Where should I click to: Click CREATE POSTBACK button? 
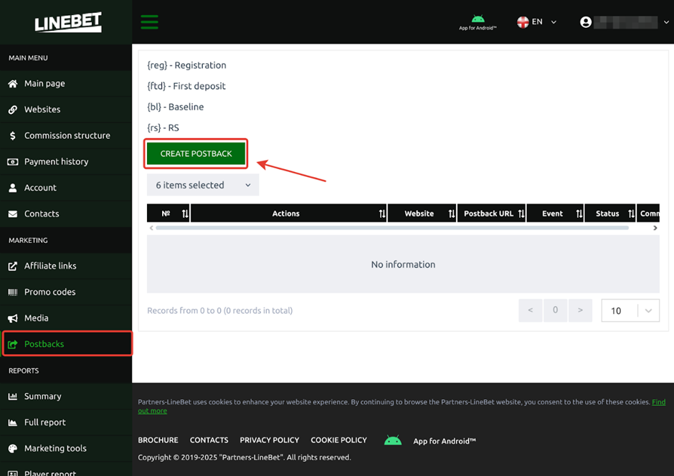pyautogui.click(x=196, y=154)
